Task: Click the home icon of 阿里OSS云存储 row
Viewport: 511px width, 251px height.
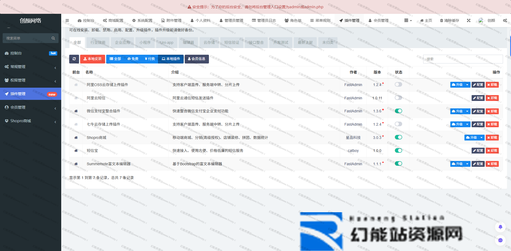Action: [76, 85]
